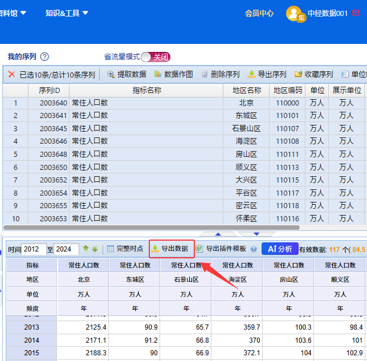The image size is (367, 361).
Task: Click the start year field showing 2012
Action: click(34, 249)
